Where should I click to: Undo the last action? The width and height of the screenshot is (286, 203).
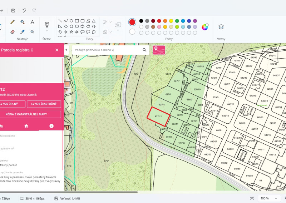24,10
